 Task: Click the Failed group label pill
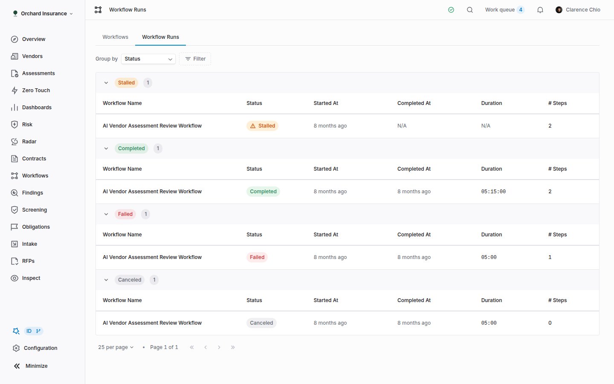(125, 214)
